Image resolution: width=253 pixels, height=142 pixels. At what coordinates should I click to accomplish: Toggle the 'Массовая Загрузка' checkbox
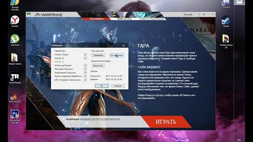(85, 69)
